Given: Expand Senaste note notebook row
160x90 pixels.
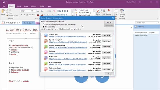Looking at the screenshot, I should 42,35.
